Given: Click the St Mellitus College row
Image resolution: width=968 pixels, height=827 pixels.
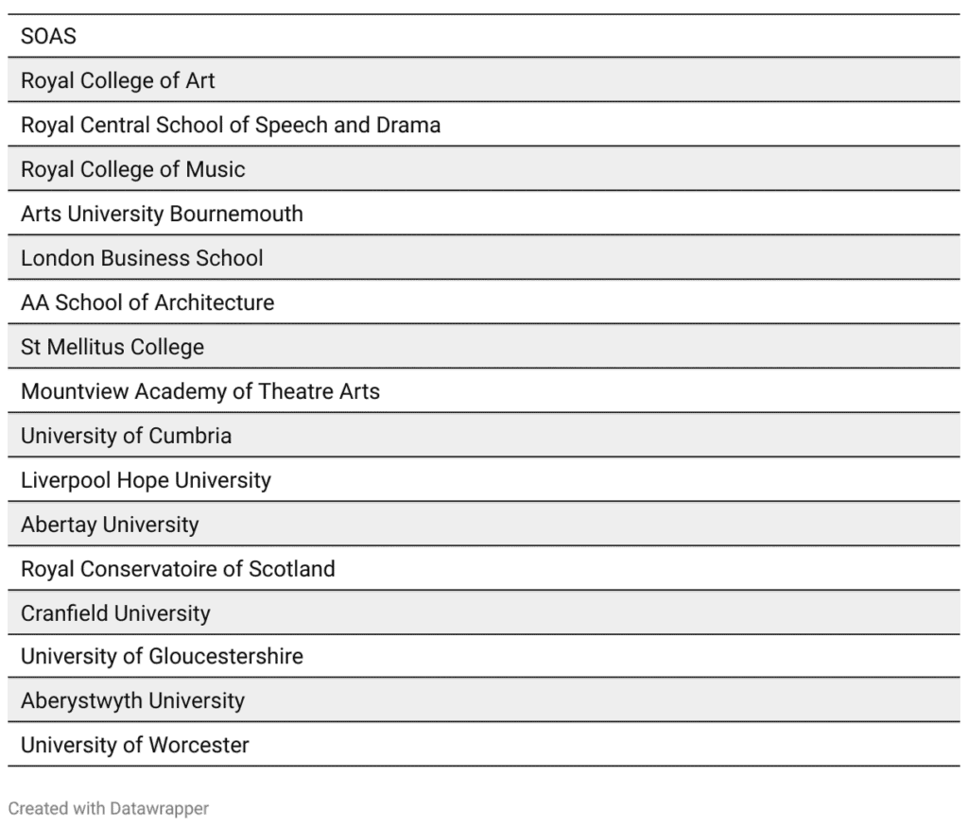Looking at the screenshot, I should tap(483, 347).
